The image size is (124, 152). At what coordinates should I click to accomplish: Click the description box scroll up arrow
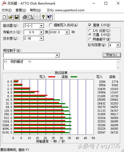click(x=118, y=62)
